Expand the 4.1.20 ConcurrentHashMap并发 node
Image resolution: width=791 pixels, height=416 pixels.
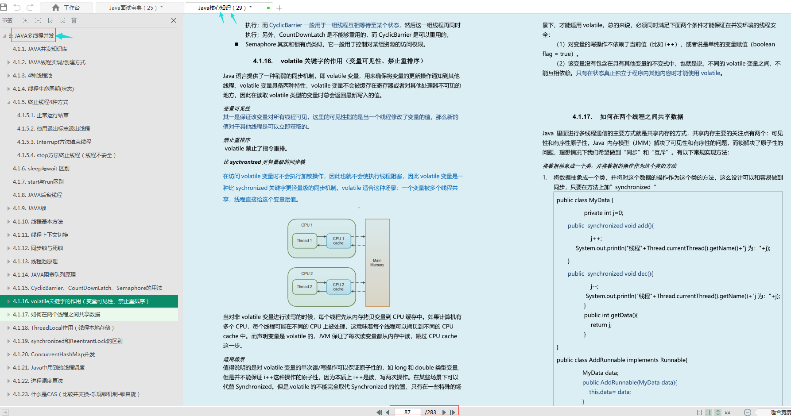[x=9, y=354]
